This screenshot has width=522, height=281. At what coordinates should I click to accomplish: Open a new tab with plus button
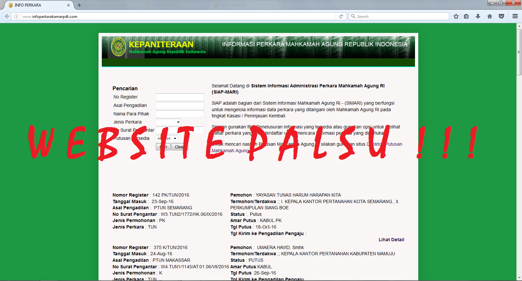pos(79,5)
